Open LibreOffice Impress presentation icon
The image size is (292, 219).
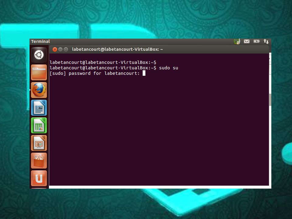tap(39, 143)
